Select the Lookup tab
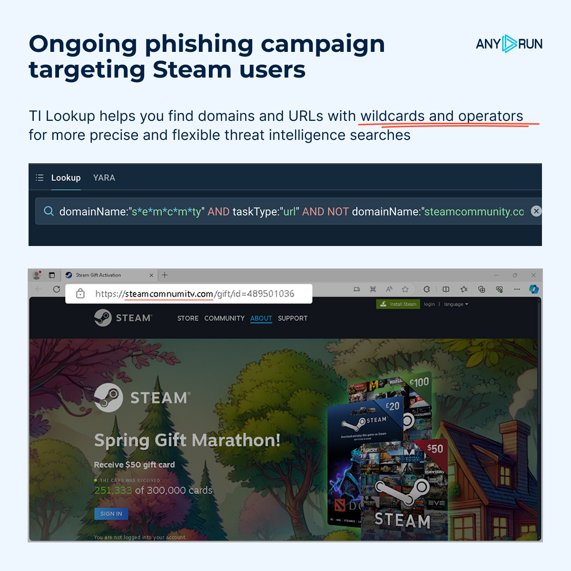Viewport: 571px width, 571px height. tap(66, 177)
